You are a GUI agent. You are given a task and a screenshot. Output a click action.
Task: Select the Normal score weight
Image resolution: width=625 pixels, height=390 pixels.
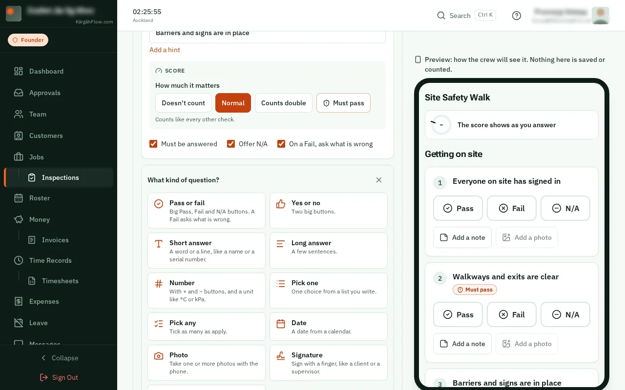tap(233, 103)
